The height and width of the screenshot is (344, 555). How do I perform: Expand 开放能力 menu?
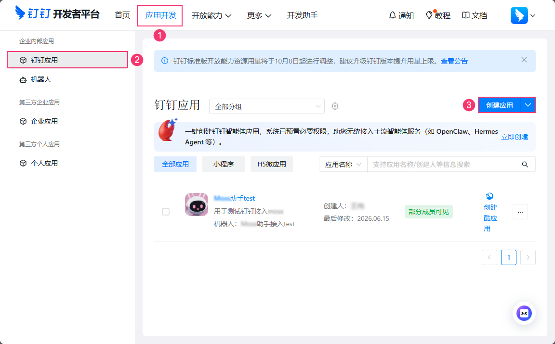(x=211, y=15)
